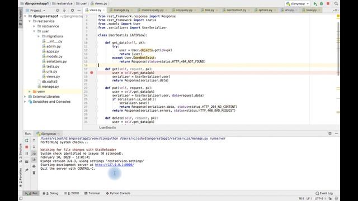Screen dimensions: 358x201
Task: Toggle soft-wrap in the Run console
Action: 34,154
